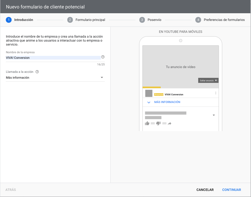Click the step 4 circle icon
Image resolution: width=251 pixels, height=197 pixels.
[198, 20]
